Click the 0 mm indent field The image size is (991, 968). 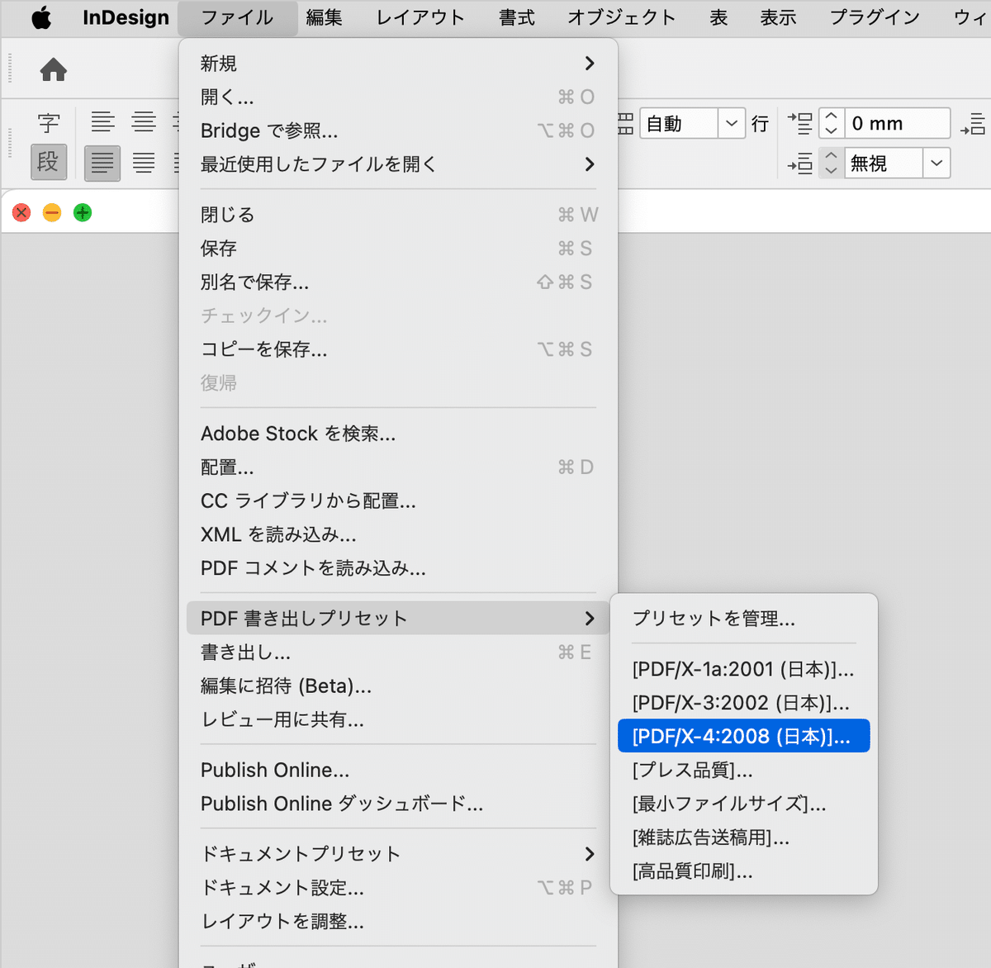click(x=897, y=124)
